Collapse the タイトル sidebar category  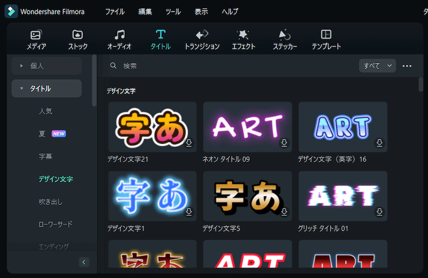(21, 88)
